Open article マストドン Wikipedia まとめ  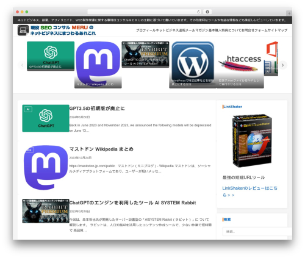(x=101, y=149)
